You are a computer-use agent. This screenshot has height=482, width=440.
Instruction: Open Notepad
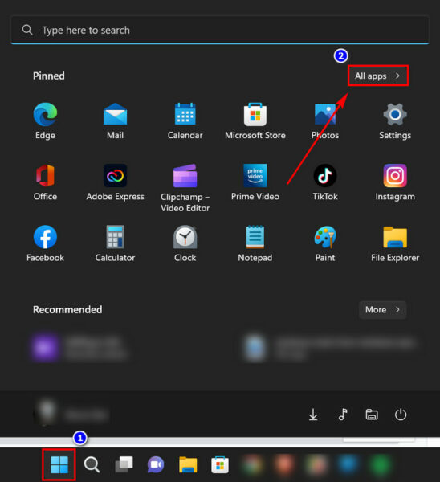pos(255,243)
